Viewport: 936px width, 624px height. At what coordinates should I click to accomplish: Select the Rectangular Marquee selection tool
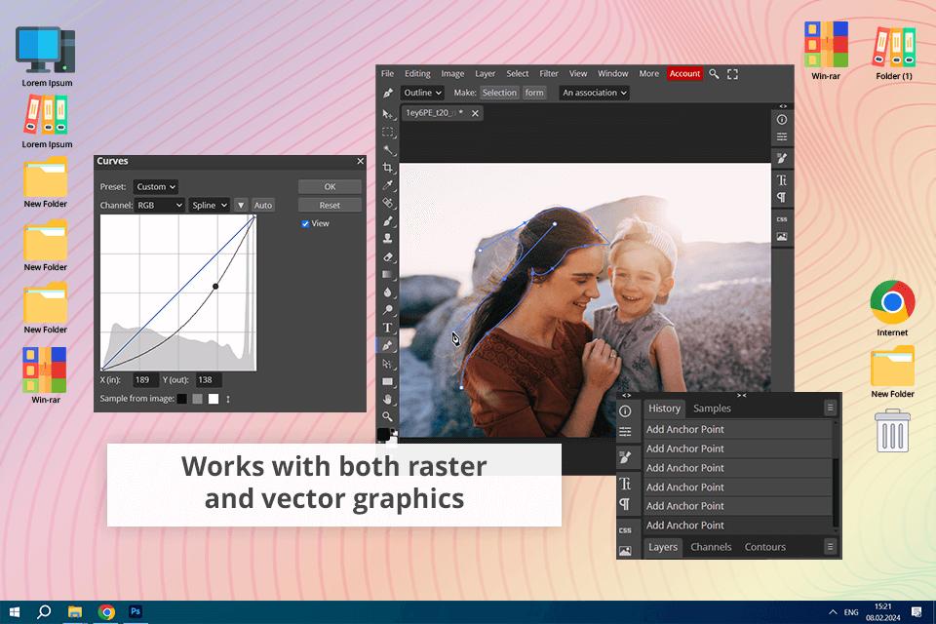(387, 132)
